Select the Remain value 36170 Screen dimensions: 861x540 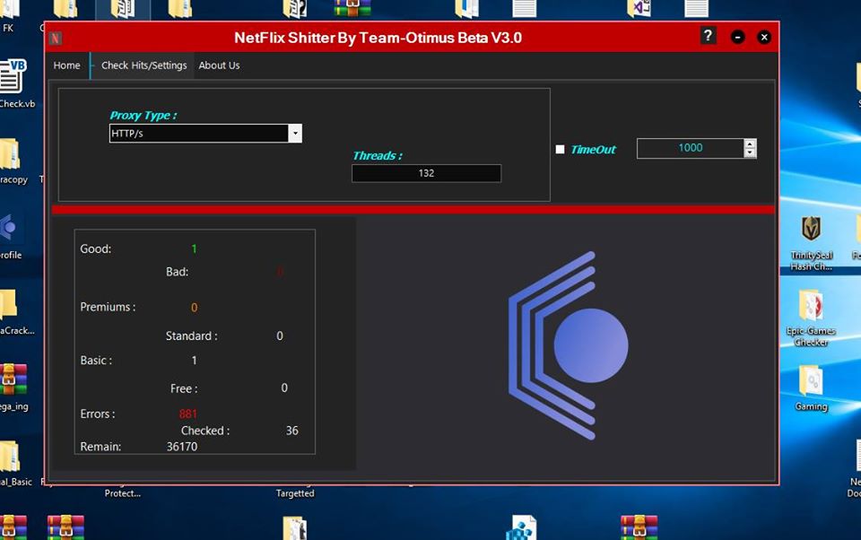(x=182, y=447)
